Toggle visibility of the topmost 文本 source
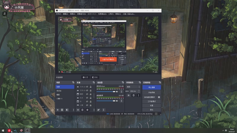The image size is (237, 133). 87,87
